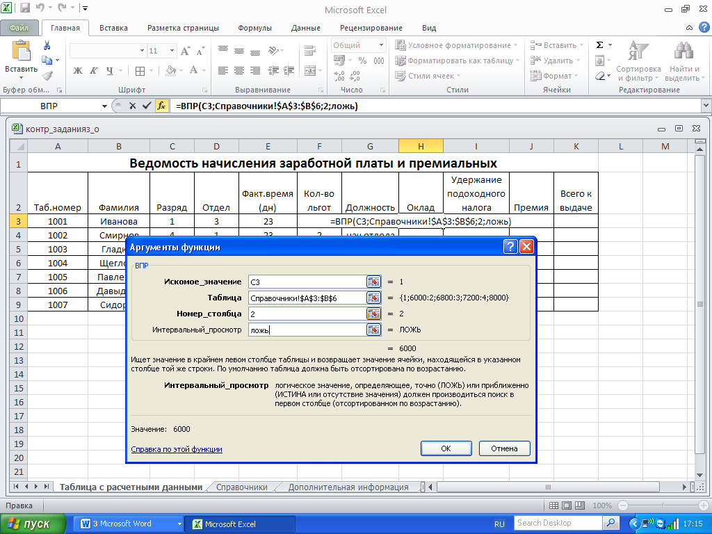Toggle Italic (К) formatting
712x534 pixels.
94,71
